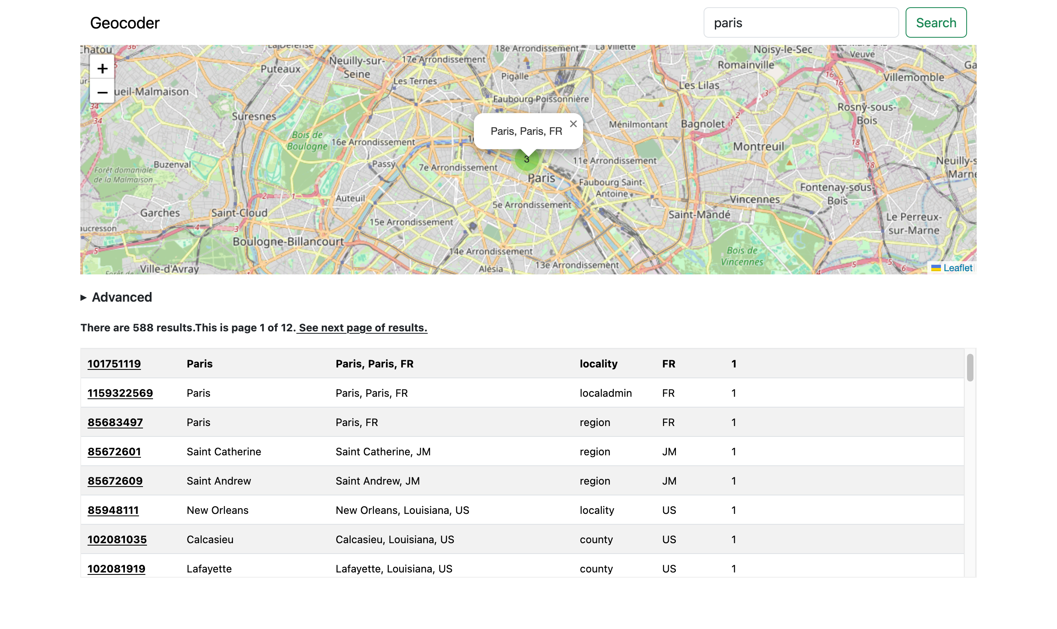Screen dimensions: 1057x629
Task: Click the green cluster marker labeled 3
Action: tap(526, 159)
